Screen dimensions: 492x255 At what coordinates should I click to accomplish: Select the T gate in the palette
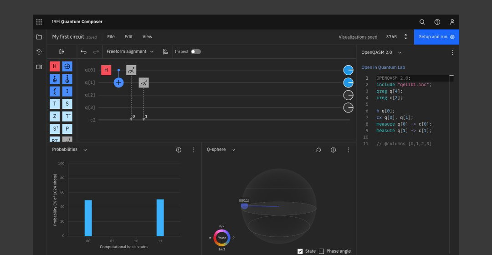click(x=55, y=104)
